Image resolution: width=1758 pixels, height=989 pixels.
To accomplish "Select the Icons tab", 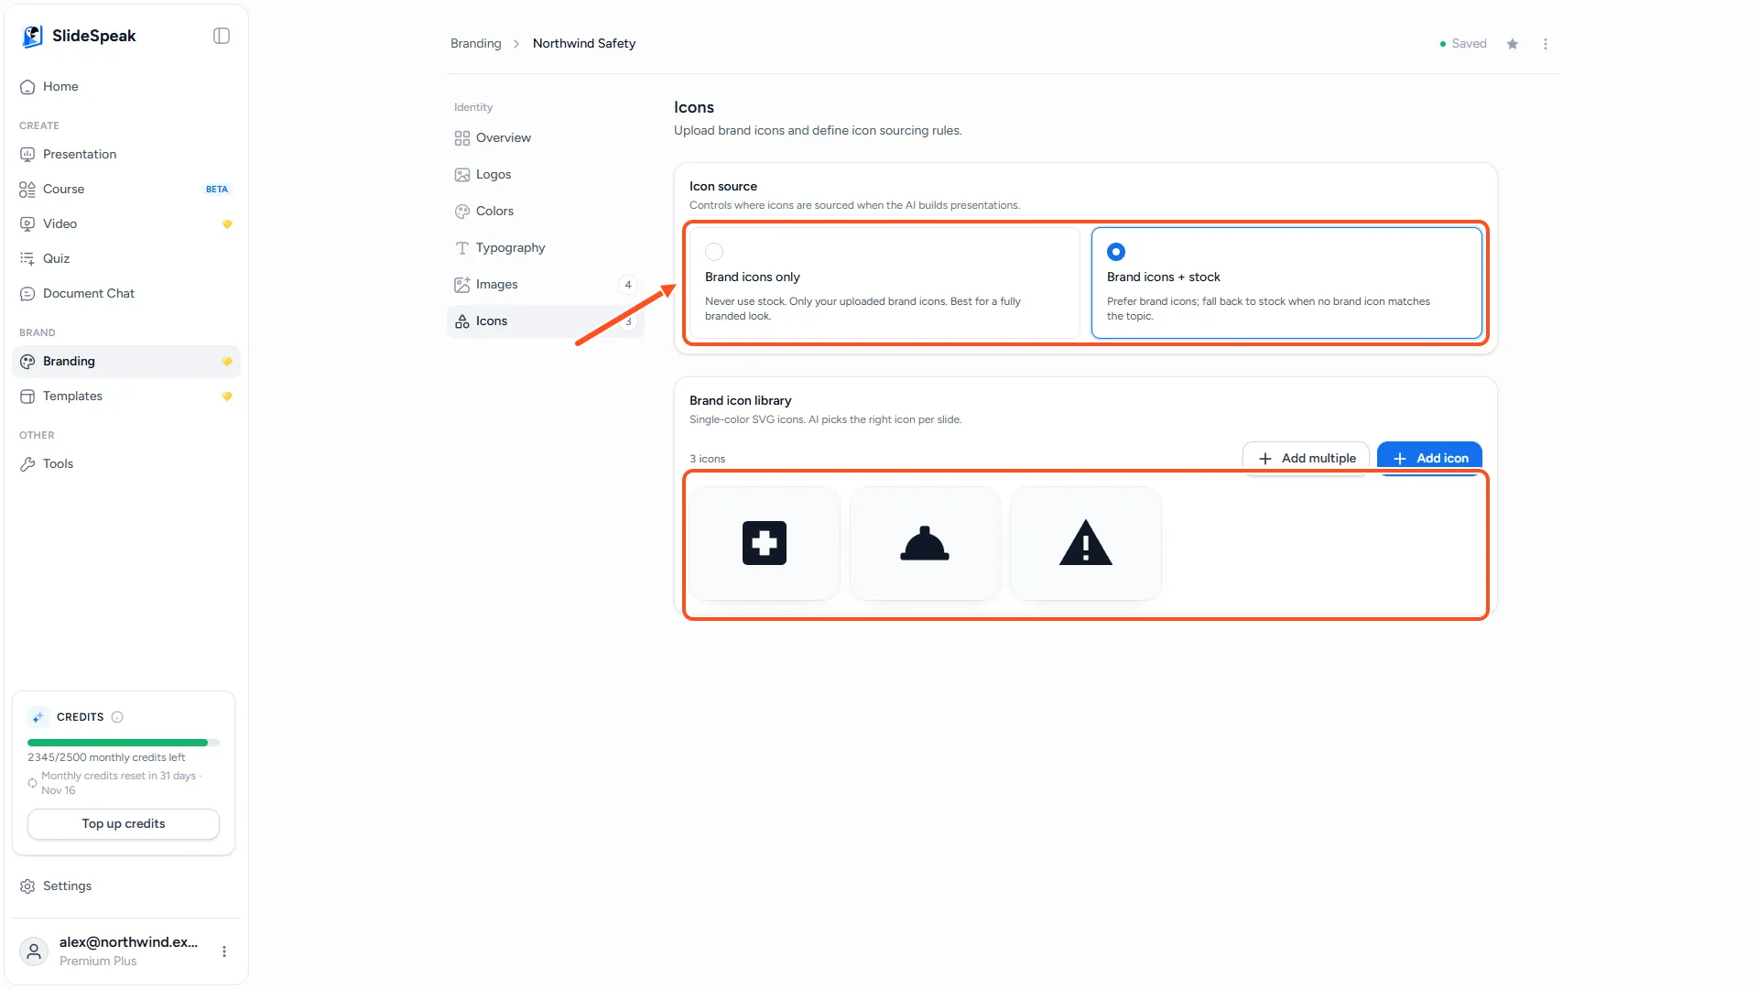I will tap(546, 321).
